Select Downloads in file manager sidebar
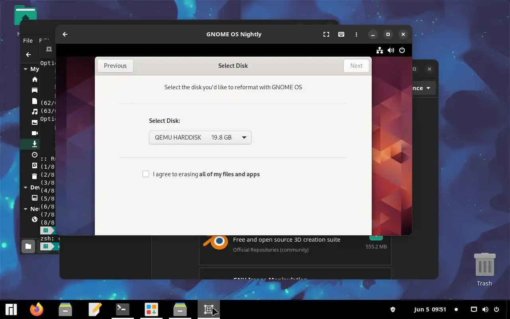Viewport: 510px width, 319px height. [35, 144]
